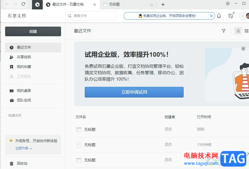Viewport: 249px width, 169px height.
Task: Select 最近文件 in the sidebar
Action: 33,48
